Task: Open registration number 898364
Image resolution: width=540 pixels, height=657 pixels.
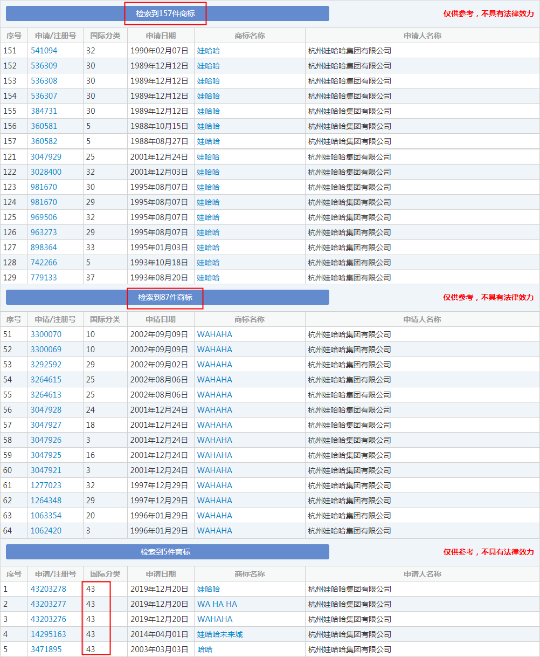Action: coord(44,248)
